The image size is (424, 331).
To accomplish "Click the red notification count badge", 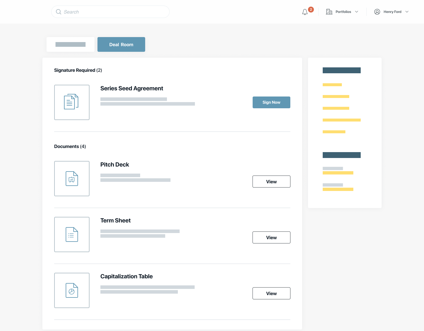I will [x=311, y=9].
